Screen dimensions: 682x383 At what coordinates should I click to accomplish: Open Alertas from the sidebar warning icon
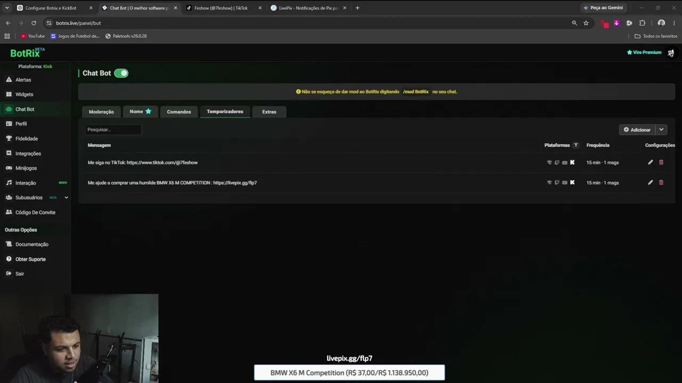pyautogui.click(x=9, y=80)
